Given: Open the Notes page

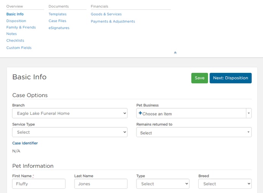Looking at the screenshot, I should click(11, 34).
